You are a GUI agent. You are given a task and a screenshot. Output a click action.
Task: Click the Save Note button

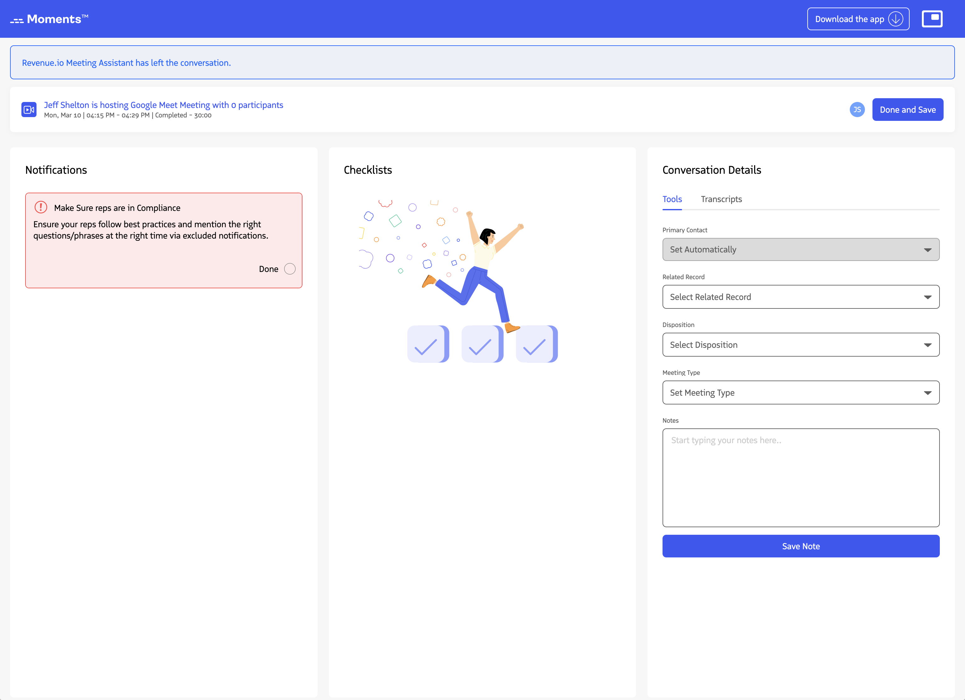pyautogui.click(x=800, y=546)
